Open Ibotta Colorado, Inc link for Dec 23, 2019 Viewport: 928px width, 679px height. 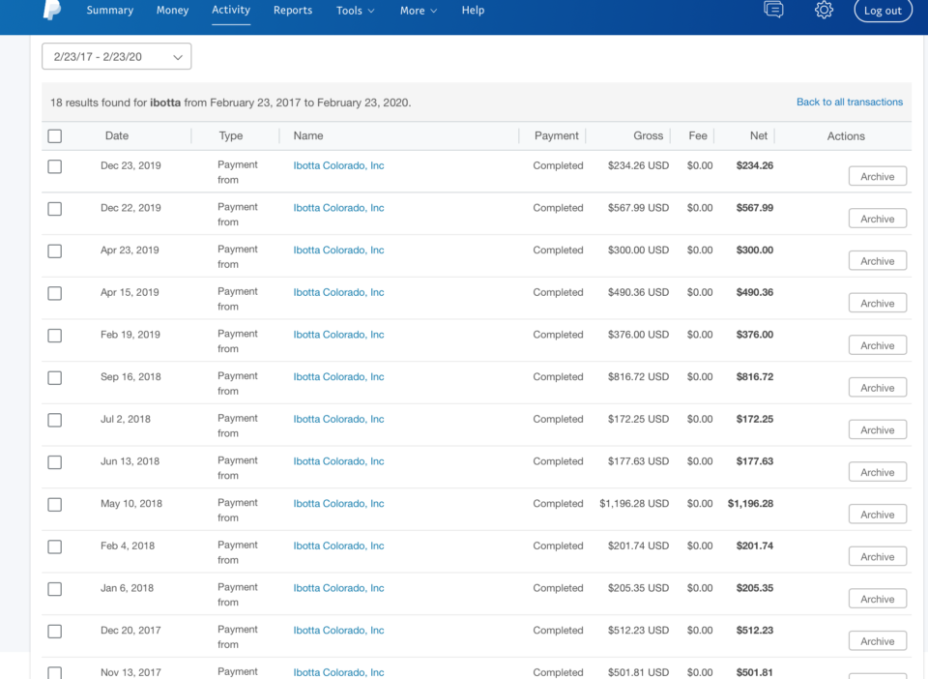click(x=338, y=165)
